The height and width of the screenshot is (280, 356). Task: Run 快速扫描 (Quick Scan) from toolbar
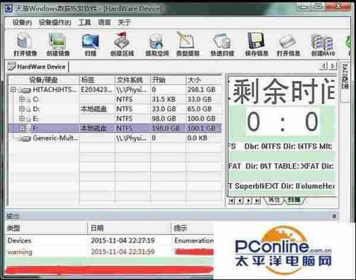pos(222,43)
